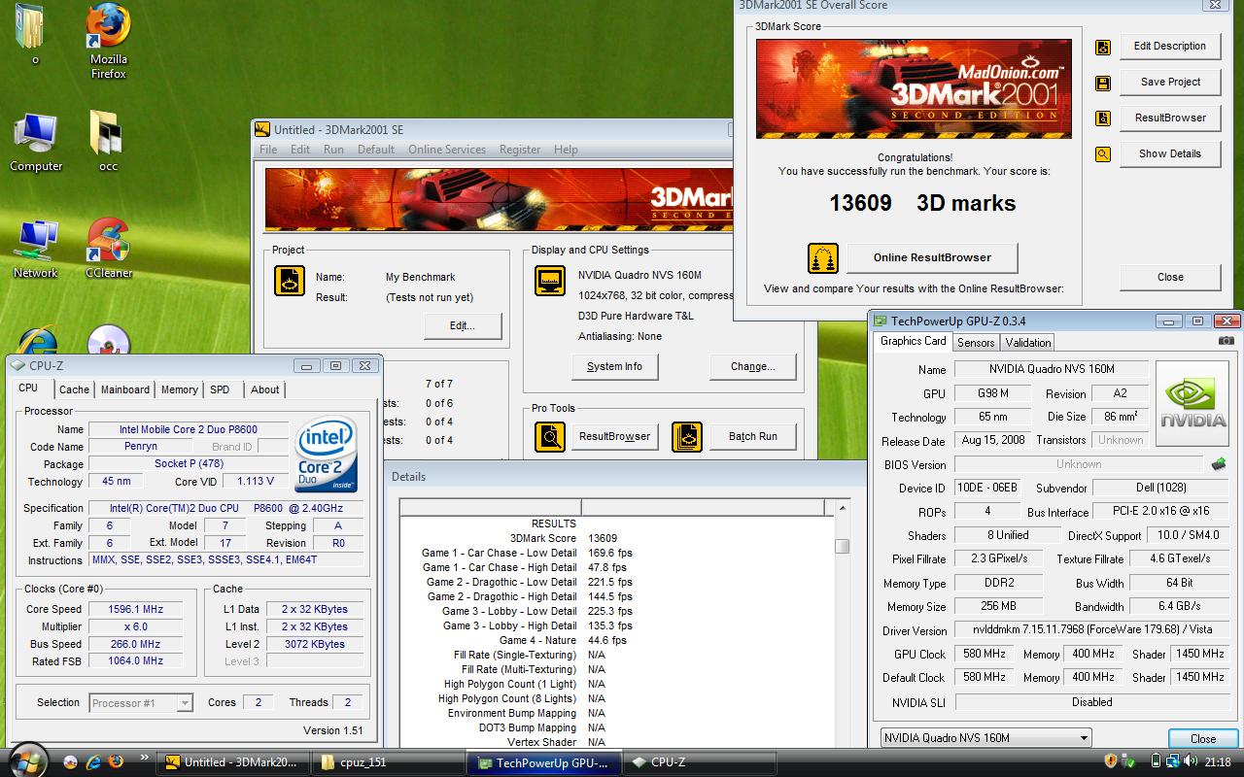The width and height of the screenshot is (1244, 777).
Task: Launch CCleaner from the desktop
Action: point(108,250)
